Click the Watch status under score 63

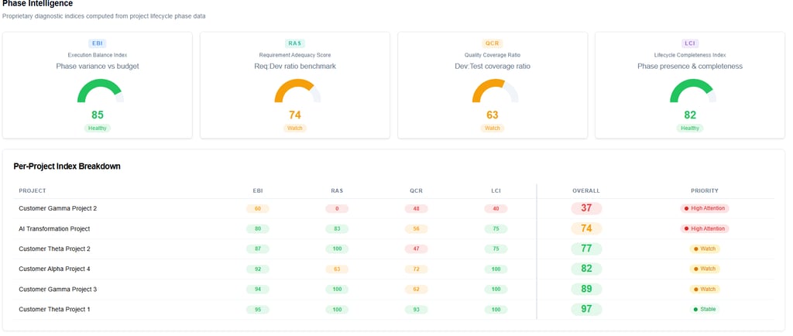pos(492,129)
